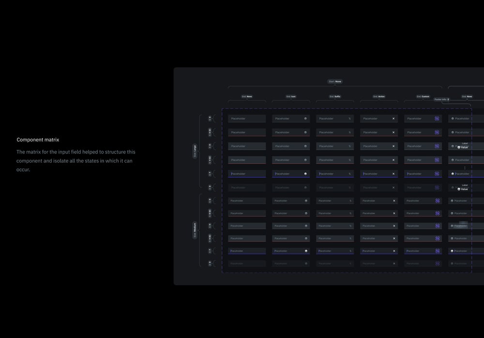
Task: Click the vertical ellipsis icon above the Label row
Action: click(x=464, y=168)
